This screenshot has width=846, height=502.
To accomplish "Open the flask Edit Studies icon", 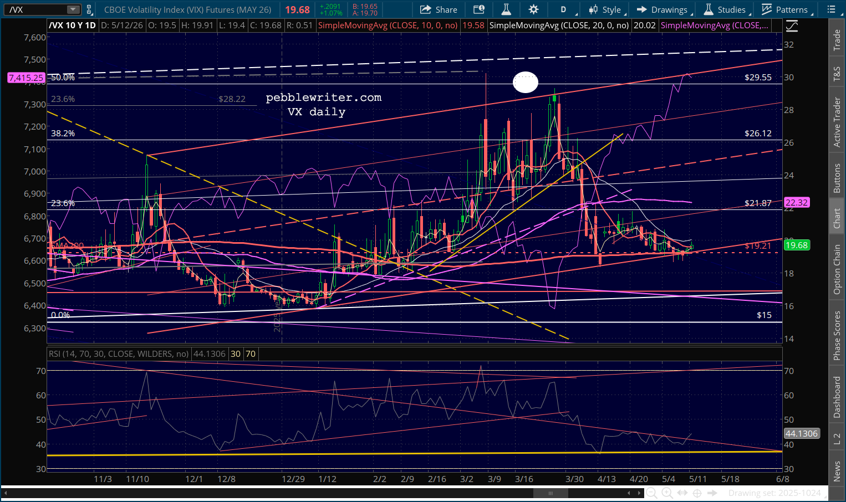I will (x=506, y=9).
